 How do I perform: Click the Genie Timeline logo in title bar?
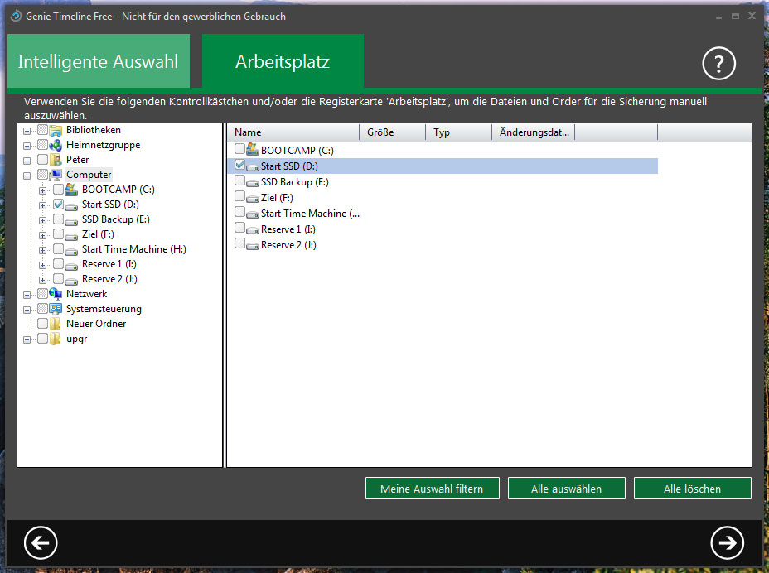pyautogui.click(x=17, y=17)
